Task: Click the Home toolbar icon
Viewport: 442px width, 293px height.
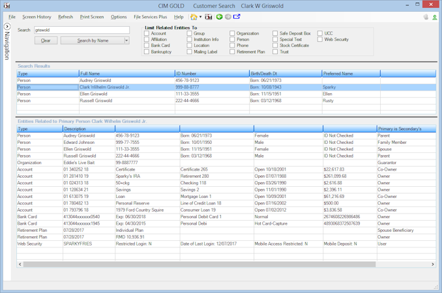Action: click(x=194, y=17)
